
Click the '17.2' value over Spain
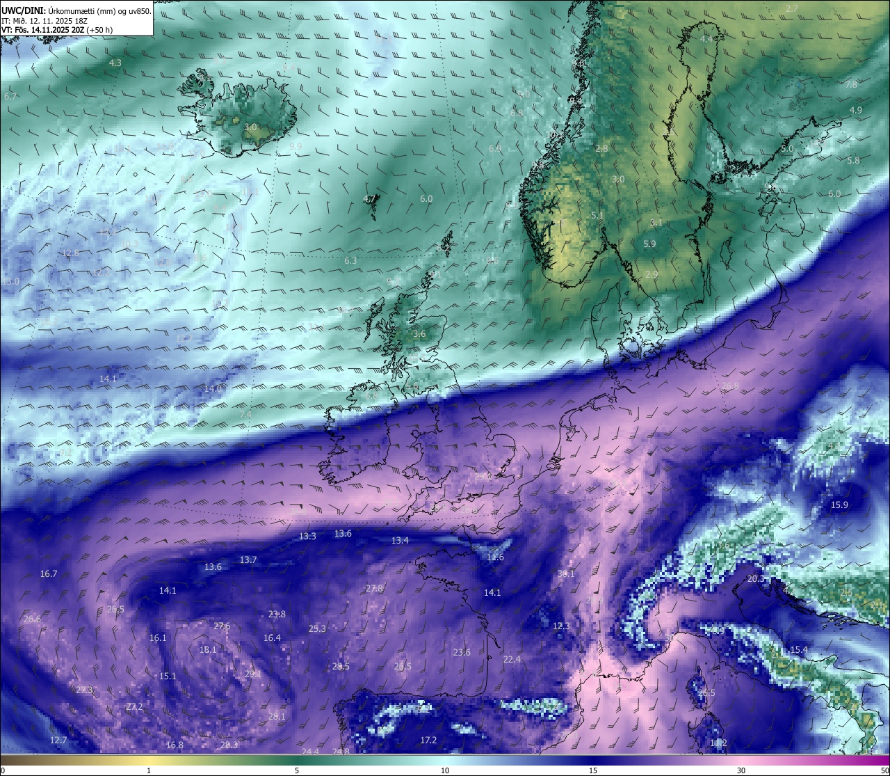428,740
